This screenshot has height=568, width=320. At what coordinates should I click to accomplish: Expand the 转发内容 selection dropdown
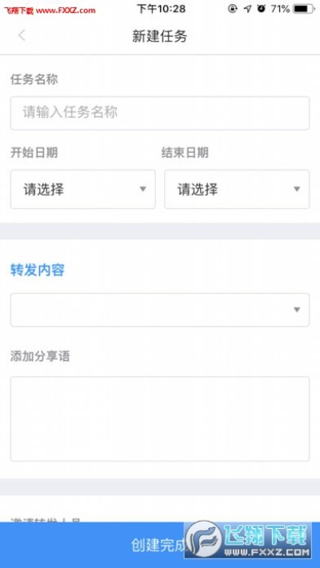[x=160, y=310]
